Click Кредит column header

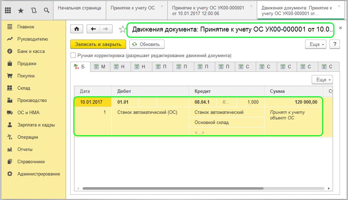click(226, 91)
